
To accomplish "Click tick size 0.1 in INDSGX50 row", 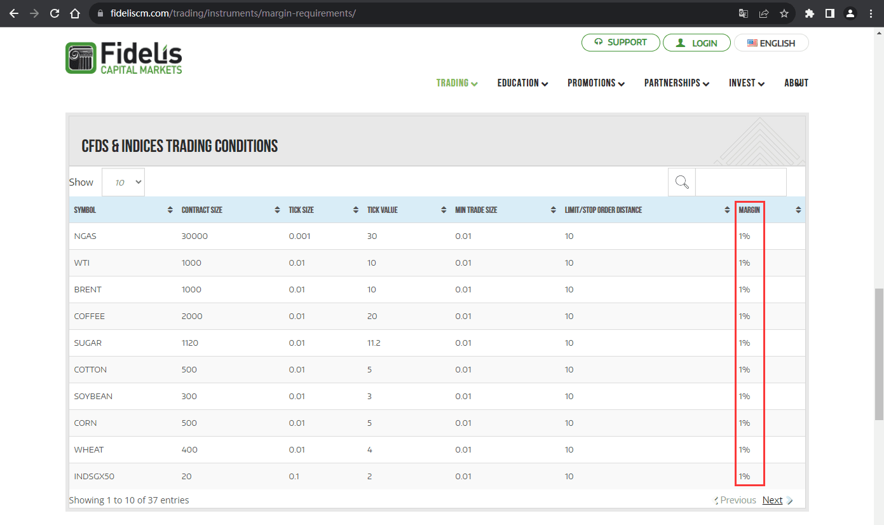I will point(294,477).
